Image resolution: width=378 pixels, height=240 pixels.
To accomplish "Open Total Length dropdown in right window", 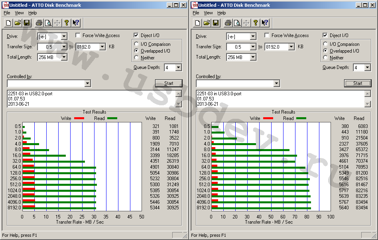I will pyautogui.click(x=253, y=57).
